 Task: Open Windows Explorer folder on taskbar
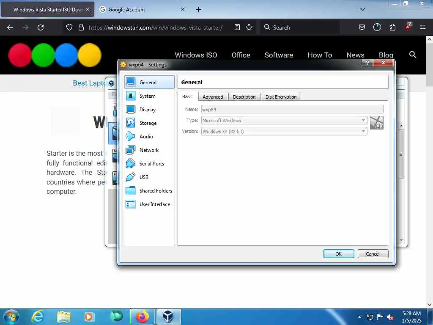(x=64, y=317)
